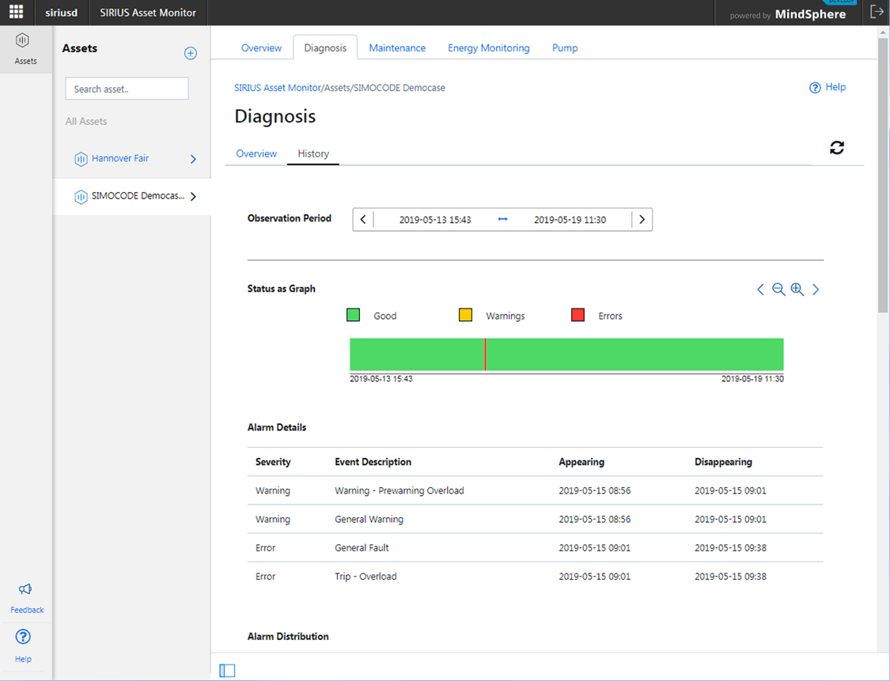890x681 pixels.
Task: Click the Errors legend label
Action: (x=610, y=316)
